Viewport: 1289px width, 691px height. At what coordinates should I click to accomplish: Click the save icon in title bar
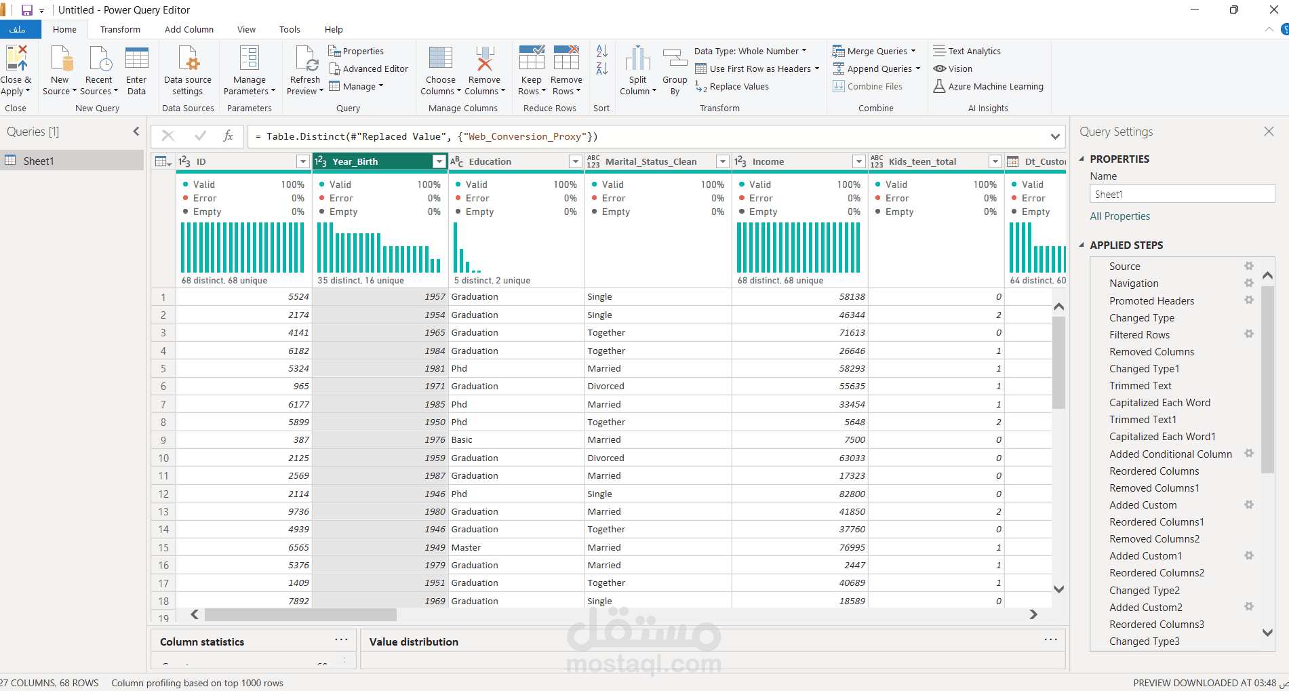pyautogui.click(x=27, y=10)
